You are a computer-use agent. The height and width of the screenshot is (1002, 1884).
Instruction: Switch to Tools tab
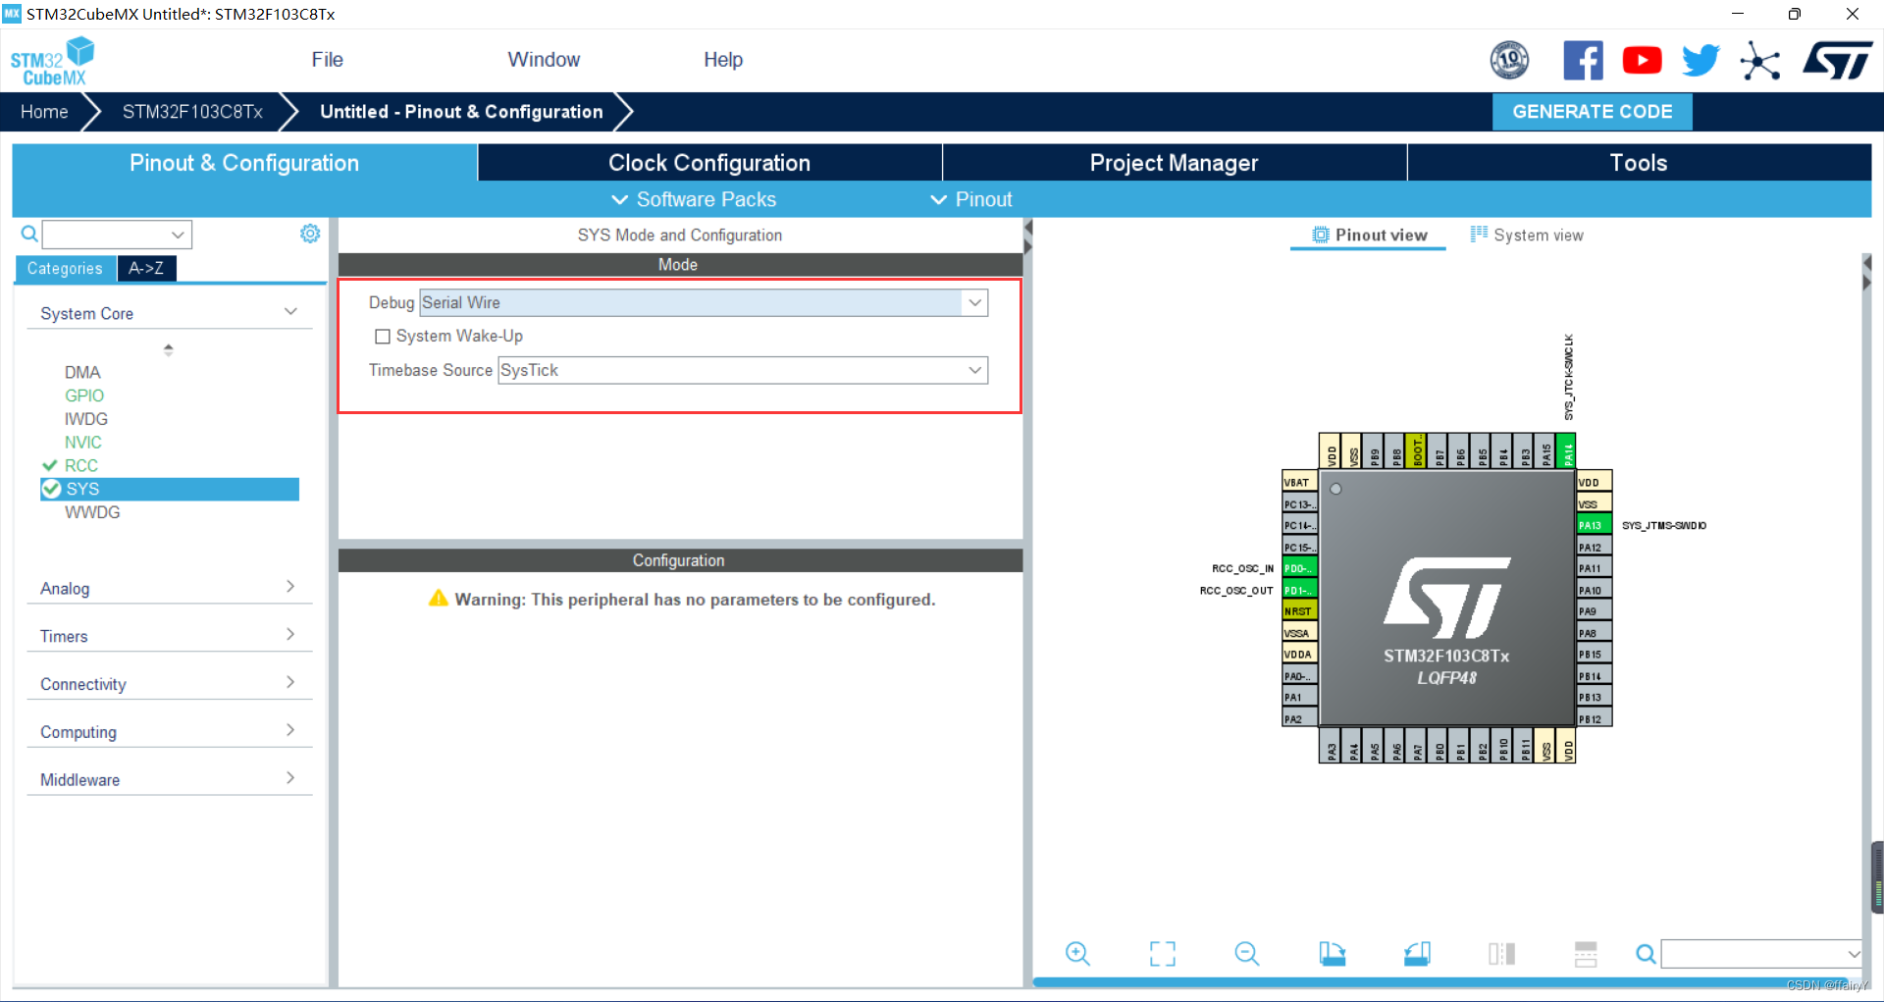(x=1639, y=163)
